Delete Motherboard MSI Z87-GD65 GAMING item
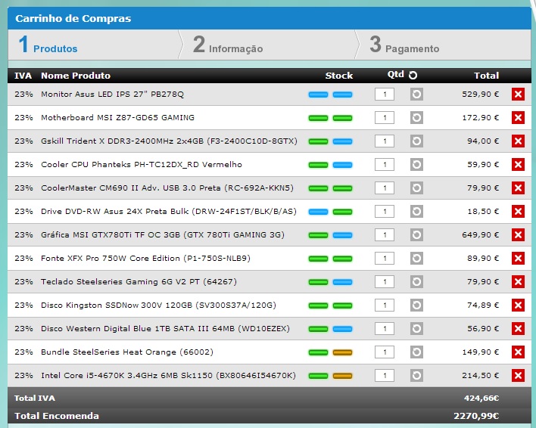 coord(518,118)
